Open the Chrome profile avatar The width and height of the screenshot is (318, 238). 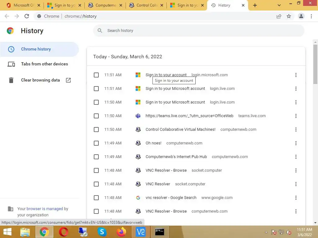pyautogui.click(x=301, y=16)
